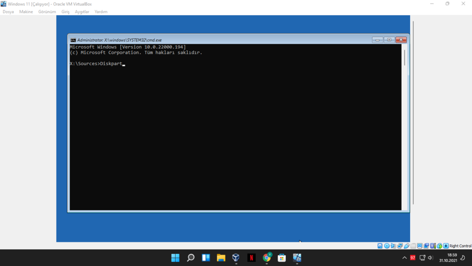The image size is (472, 266).
Task: Minimize the guest cmd.exe window
Action: (x=377, y=40)
